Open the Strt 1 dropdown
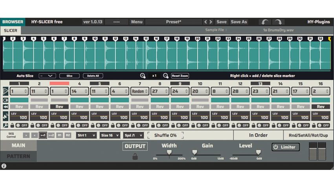This screenshot has height=188, width=334. tap(86, 135)
